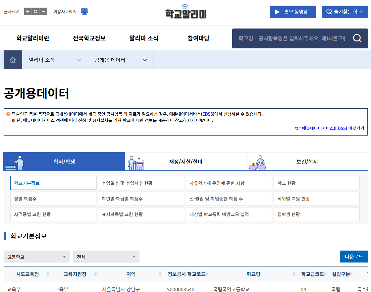Click the school name search input field
The height and width of the screenshot is (292, 371).
[x=291, y=38]
